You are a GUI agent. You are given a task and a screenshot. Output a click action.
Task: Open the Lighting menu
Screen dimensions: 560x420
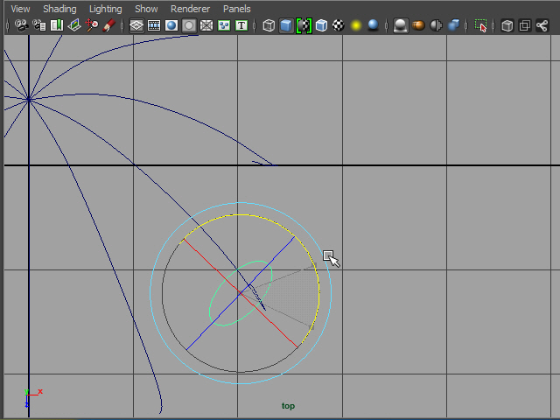106,9
